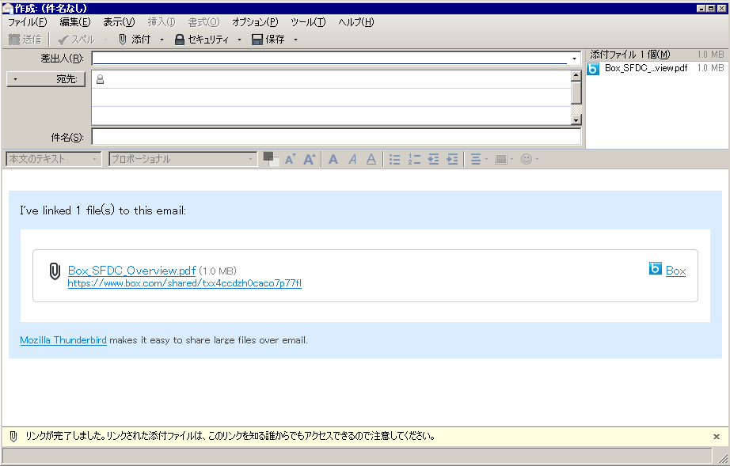The image size is (730, 466).
Task: Open the セキュリティ dropdown arrow
Action: tap(239, 40)
